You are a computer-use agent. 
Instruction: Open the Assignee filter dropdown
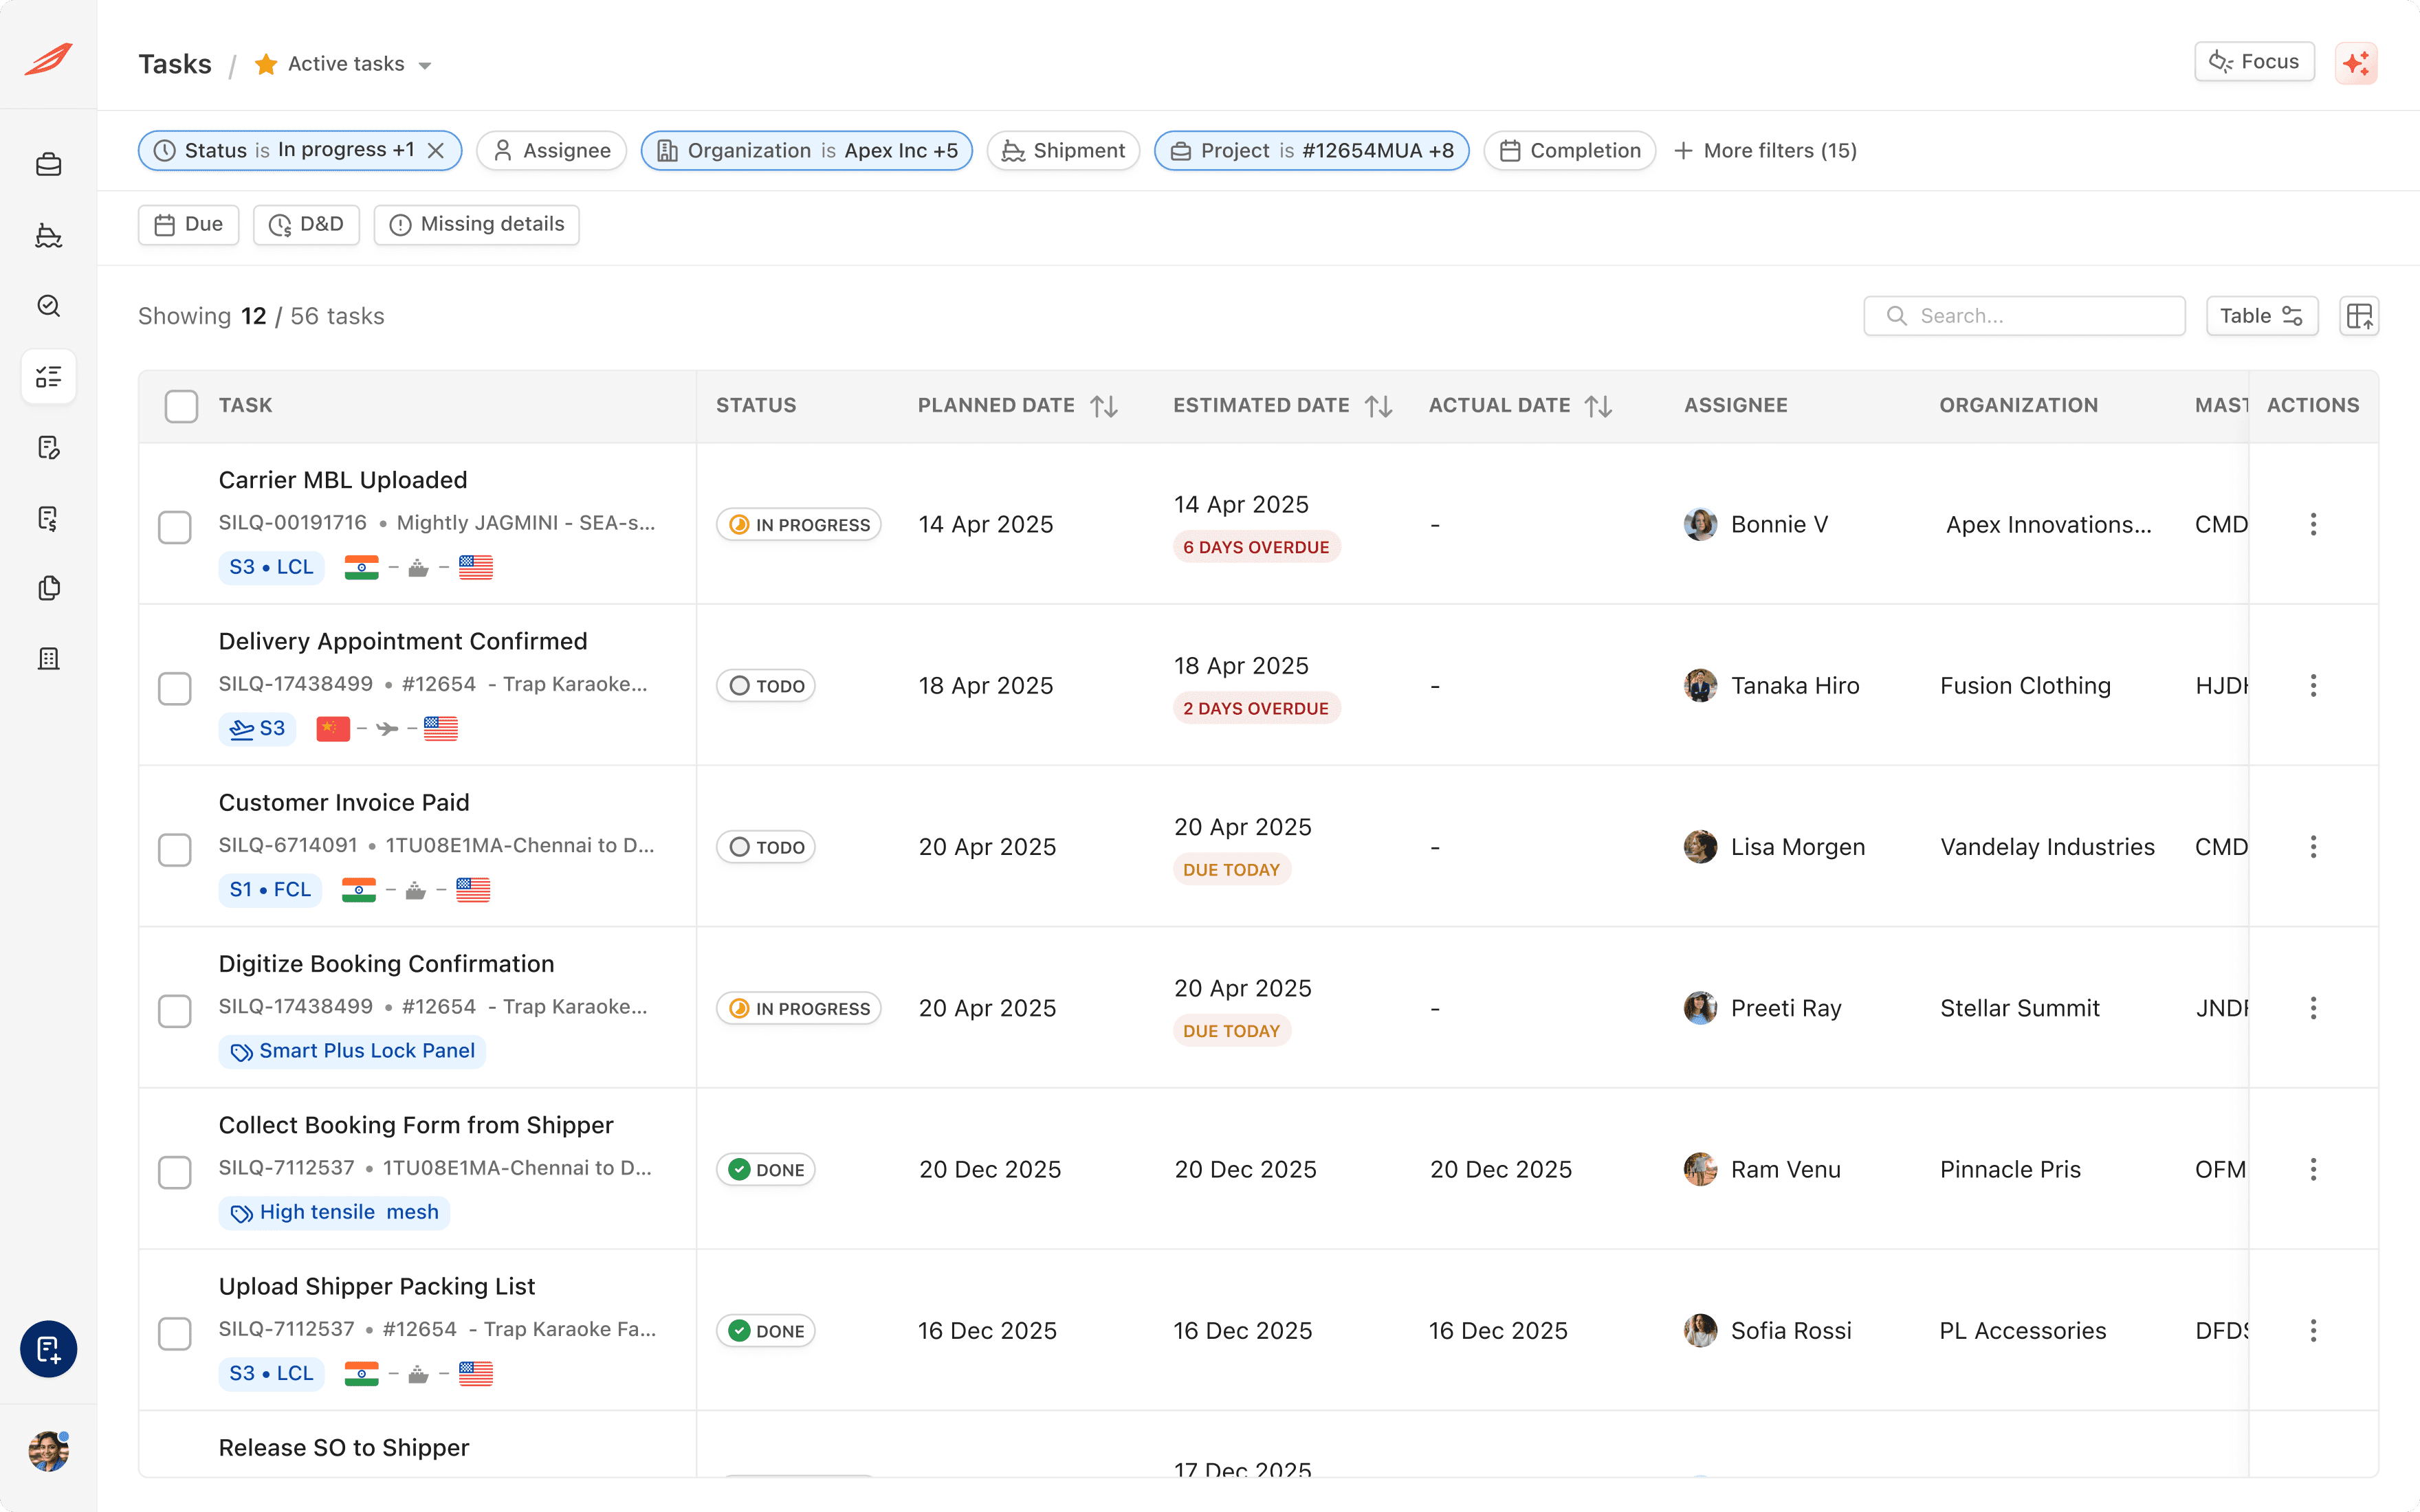[551, 151]
